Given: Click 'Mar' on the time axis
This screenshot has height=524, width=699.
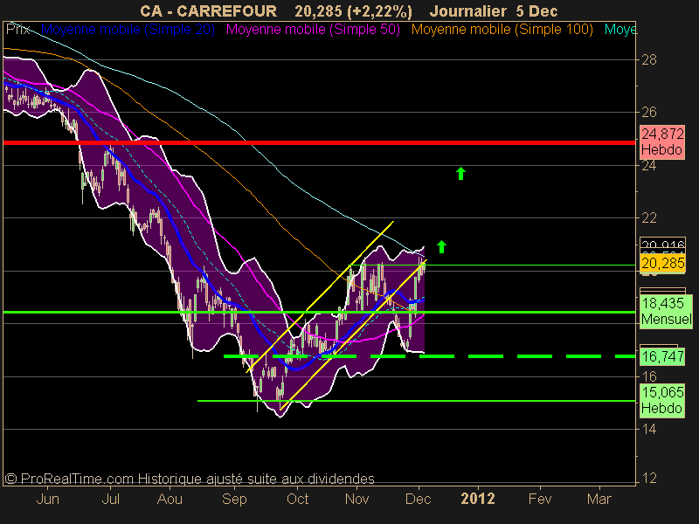Looking at the screenshot, I should click(599, 499).
